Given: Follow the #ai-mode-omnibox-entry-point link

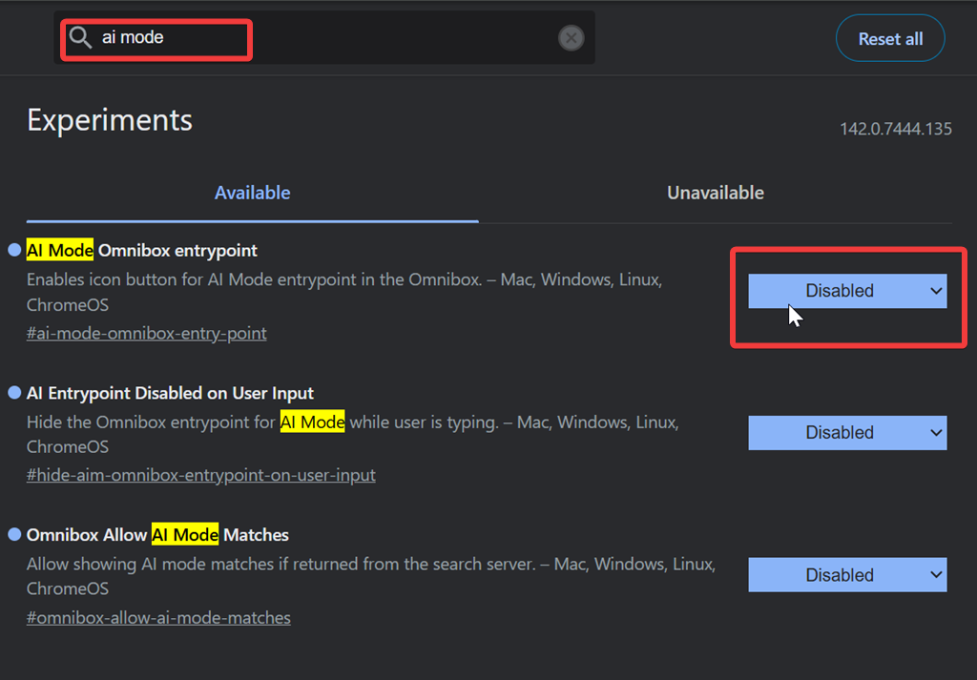Looking at the screenshot, I should pos(146,334).
